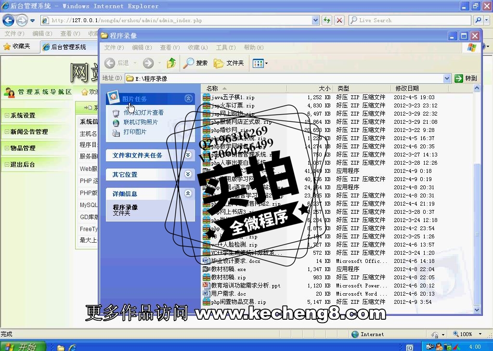Select the file name jsp火车订票.zip
This screenshot has width=493, height=351.
233,105
